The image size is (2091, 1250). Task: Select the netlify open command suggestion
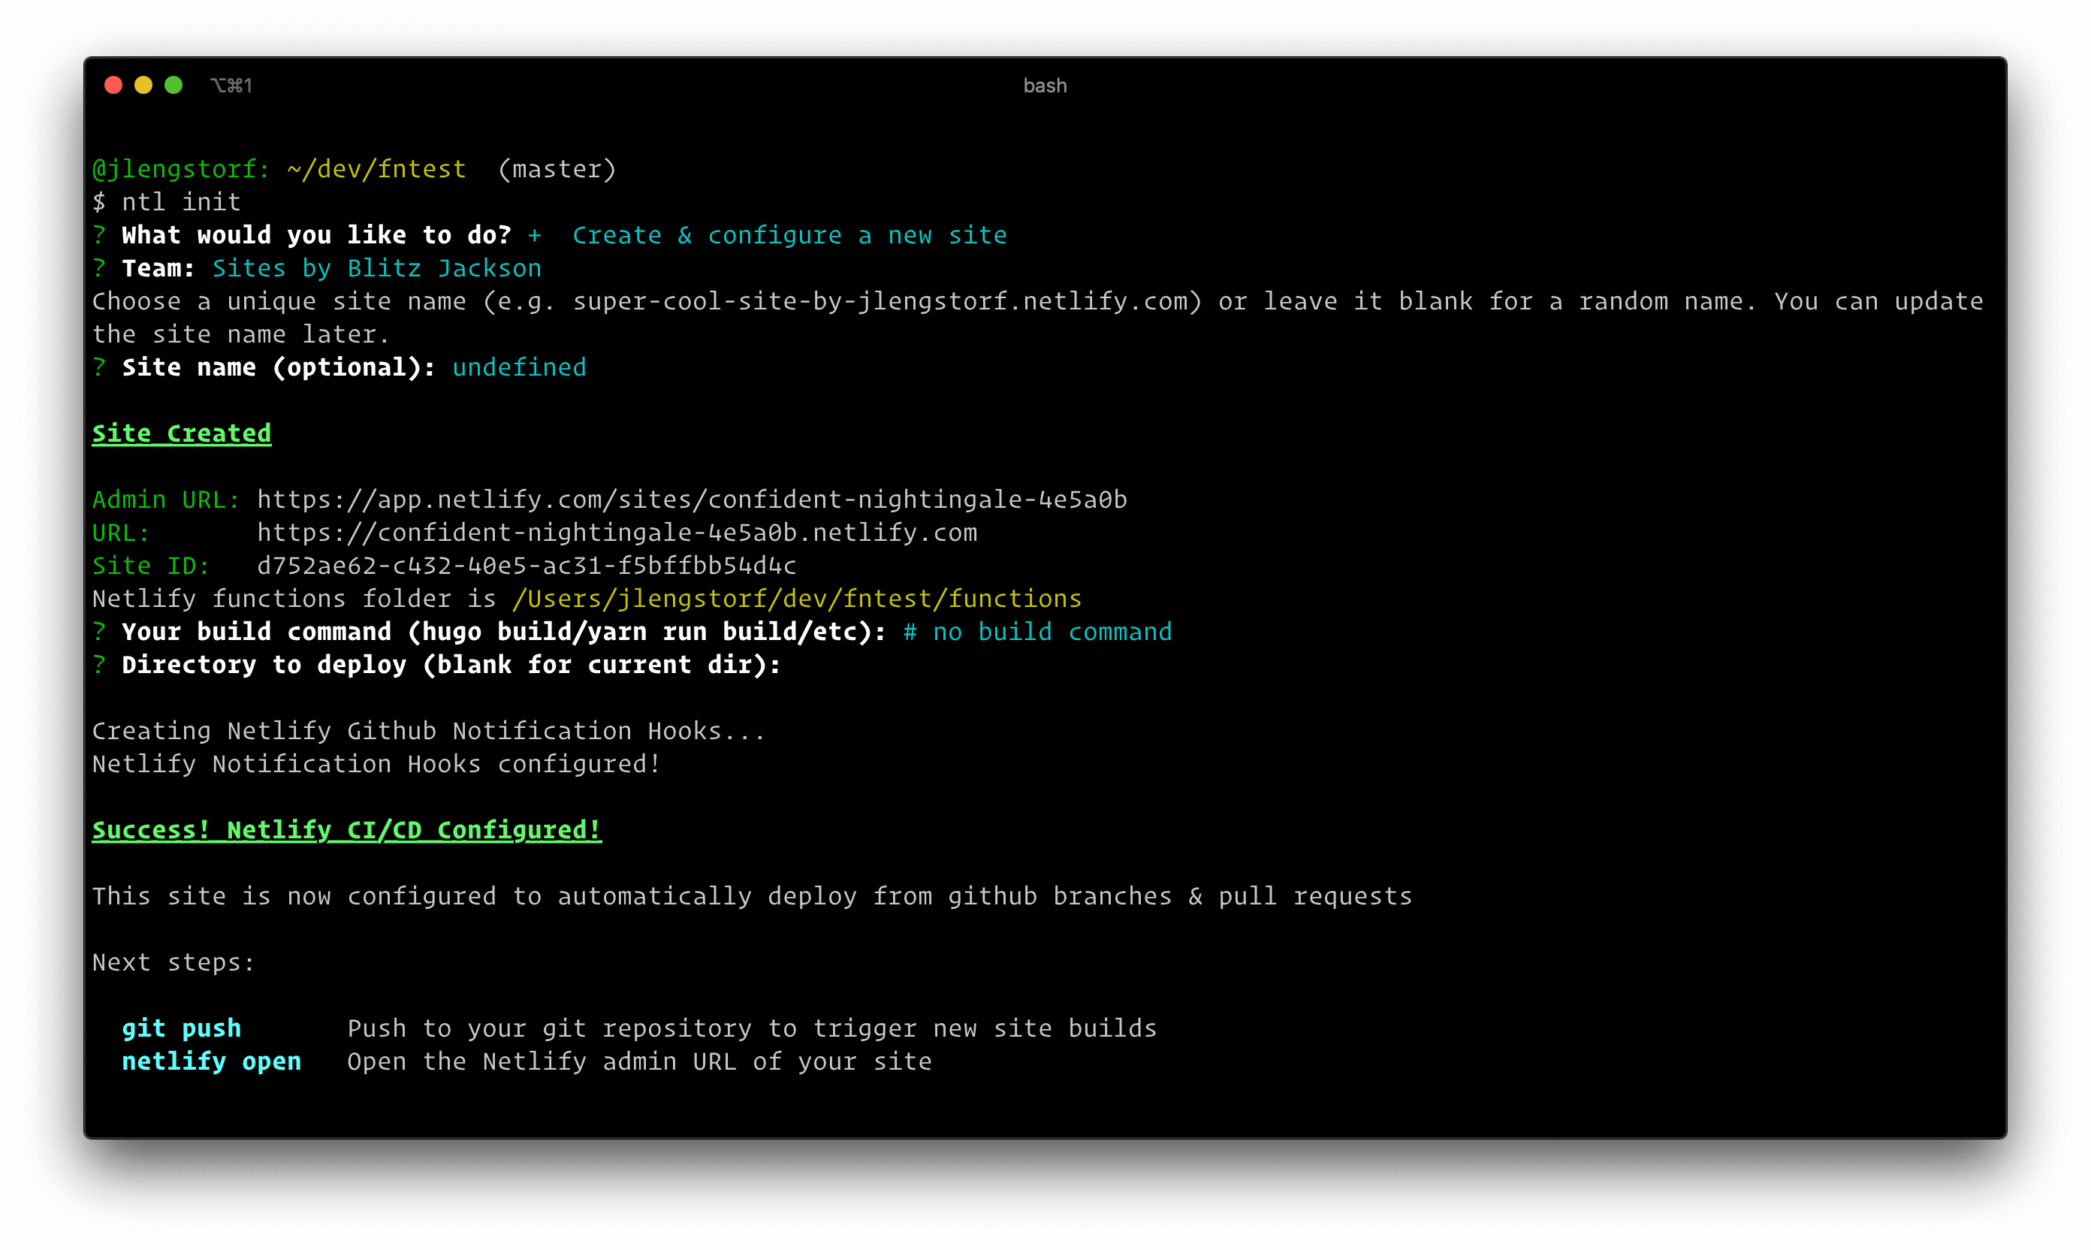click(211, 1061)
